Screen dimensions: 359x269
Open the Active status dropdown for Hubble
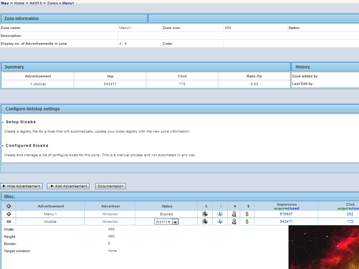point(166,222)
